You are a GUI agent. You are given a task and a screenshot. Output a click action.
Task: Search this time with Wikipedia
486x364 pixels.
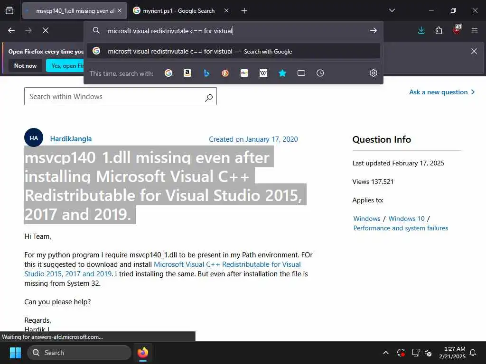(x=263, y=73)
